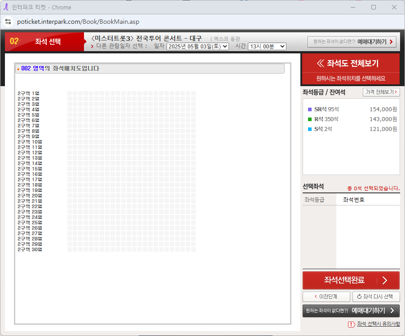Image resolution: width=405 pixels, height=336 pixels.
Task: Click the Interpark ticket favicon in title bar
Action: [6, 7]
